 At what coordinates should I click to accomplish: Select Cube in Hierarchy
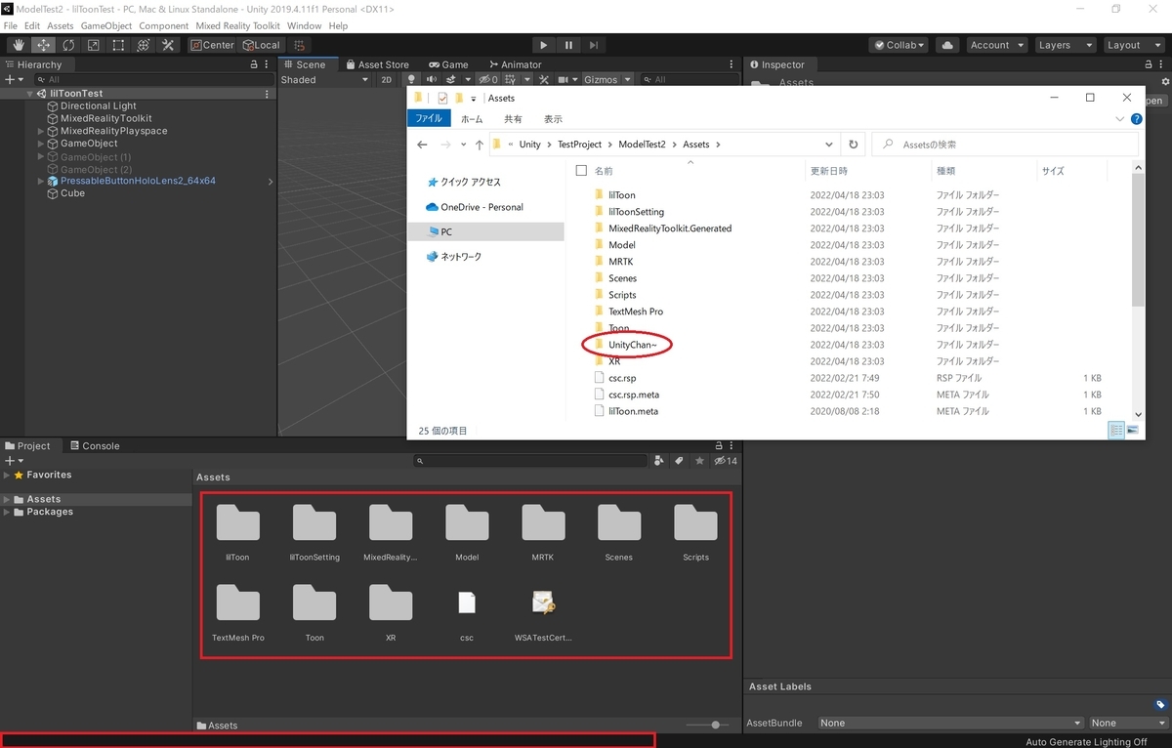pyautogui.click(x=72, y=193)
